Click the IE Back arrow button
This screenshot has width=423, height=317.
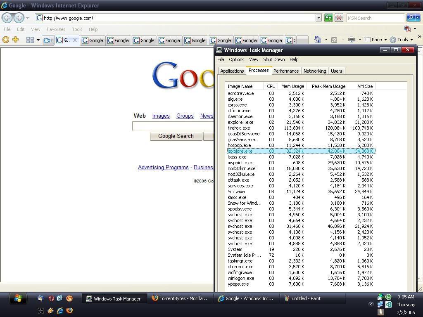point(7,18)
